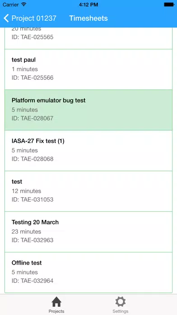This screenshot has height=315, width=177.
Task: Tap ID TAE-028067 text
Action: [x=33, y=118]
